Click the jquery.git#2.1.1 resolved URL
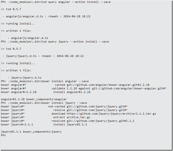173x151 pixels. point(101,121)
